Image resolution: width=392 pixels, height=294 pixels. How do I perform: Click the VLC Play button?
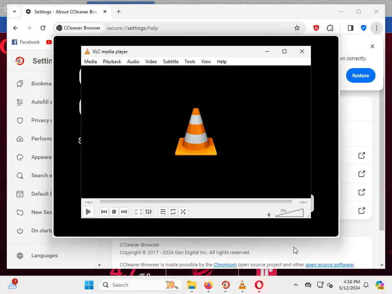coord(88,212)
